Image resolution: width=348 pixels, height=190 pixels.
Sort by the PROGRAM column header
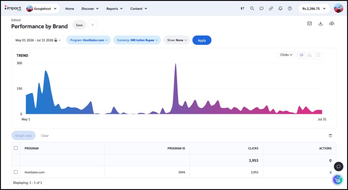[32, 148]
